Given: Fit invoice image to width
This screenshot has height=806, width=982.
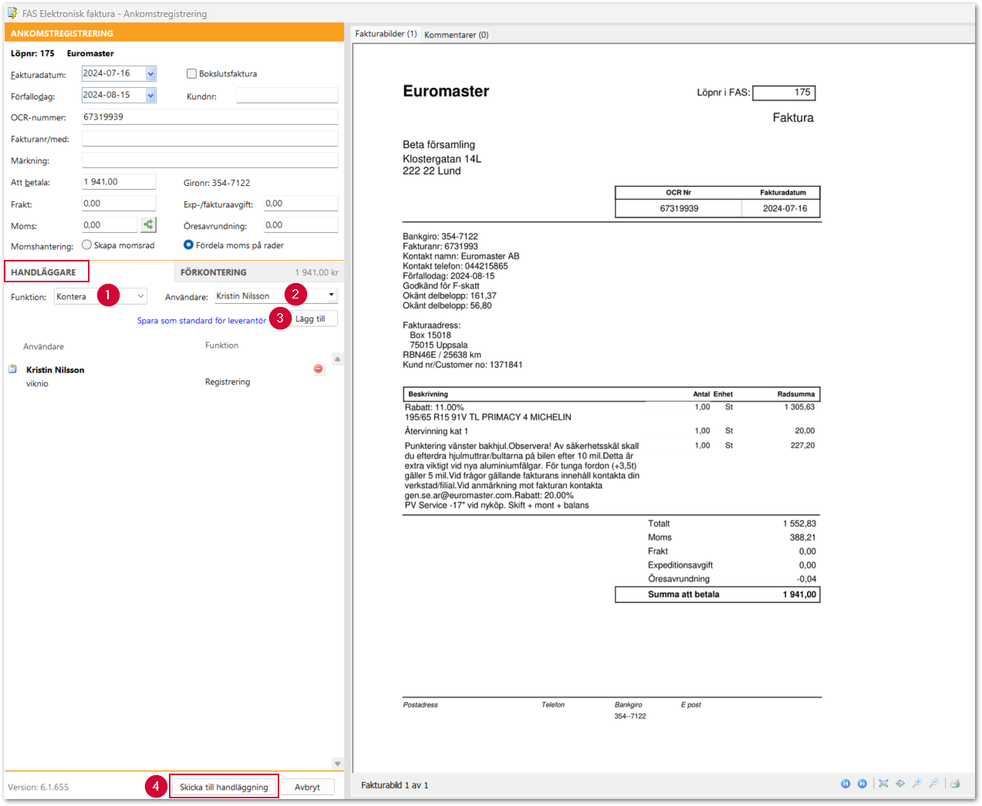Looking at the screenshot, I should point(900,784).
